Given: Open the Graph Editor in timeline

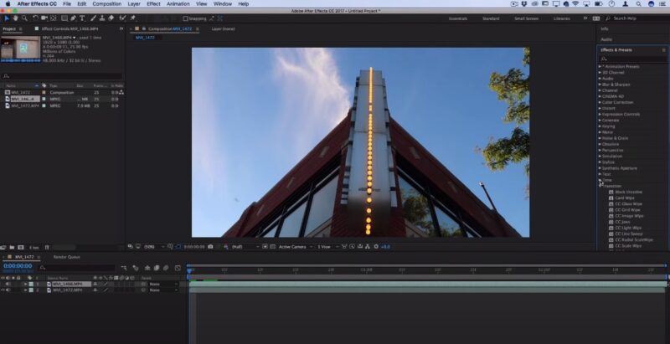Looking at the screenshot, I should tap(178, 268).
